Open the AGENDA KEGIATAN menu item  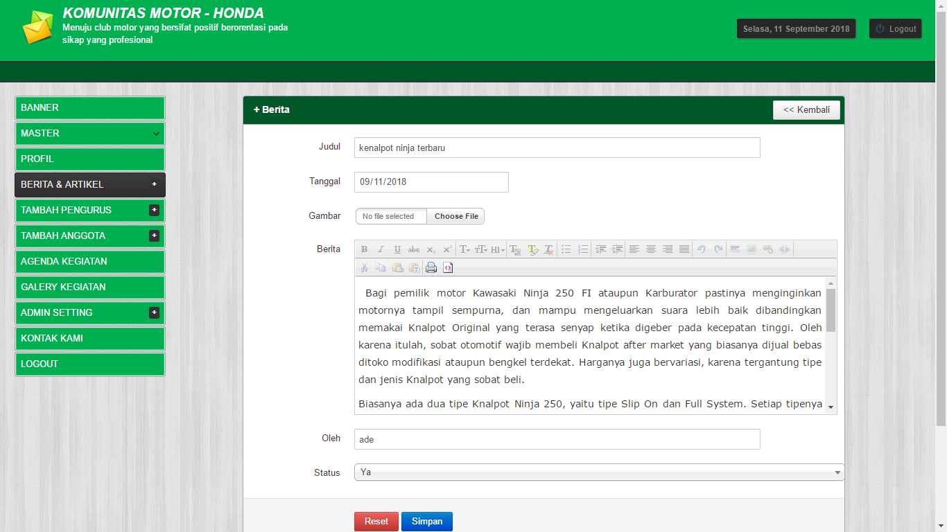pos(89,261)
